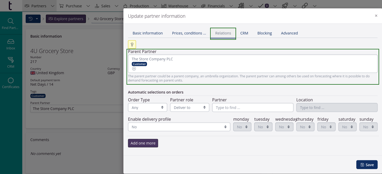The height and width of the screenshot is (174, 382).
Task: Click the chain link icon in top bar
Action: point(304,6)
